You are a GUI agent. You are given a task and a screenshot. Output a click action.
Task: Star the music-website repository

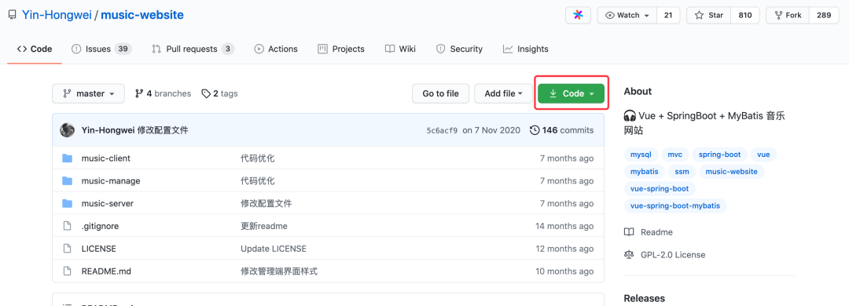click(709, 15)
